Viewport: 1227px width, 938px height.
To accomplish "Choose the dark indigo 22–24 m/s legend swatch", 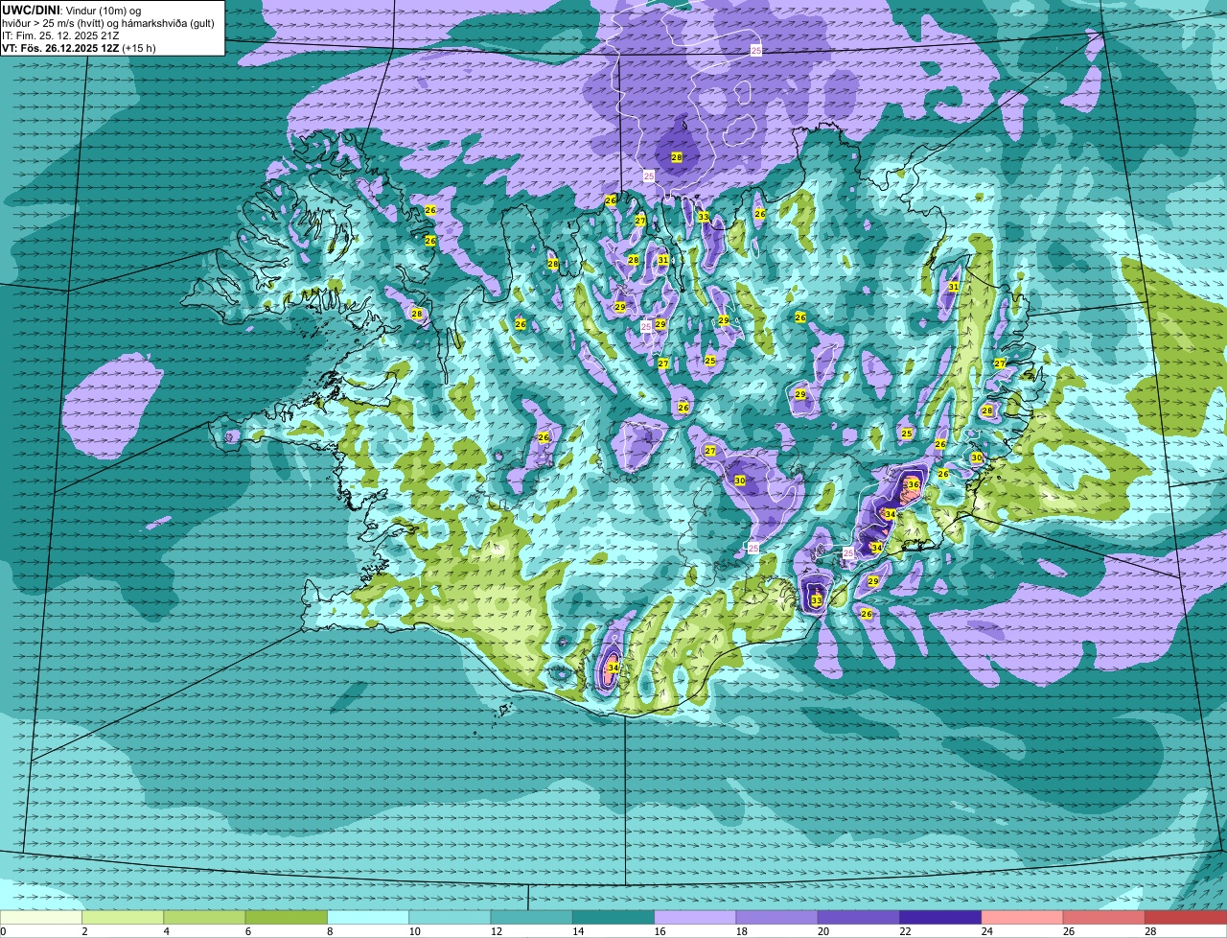I will 940,917.
